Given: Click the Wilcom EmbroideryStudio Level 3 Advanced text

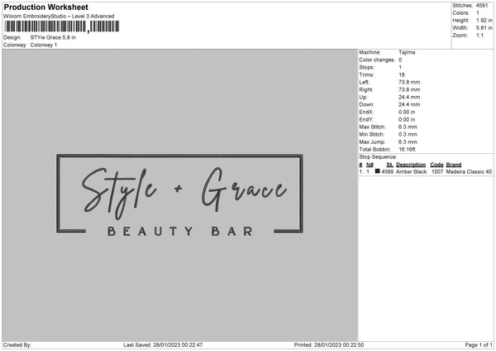Looking at the screenshot, I should [59, 17].
